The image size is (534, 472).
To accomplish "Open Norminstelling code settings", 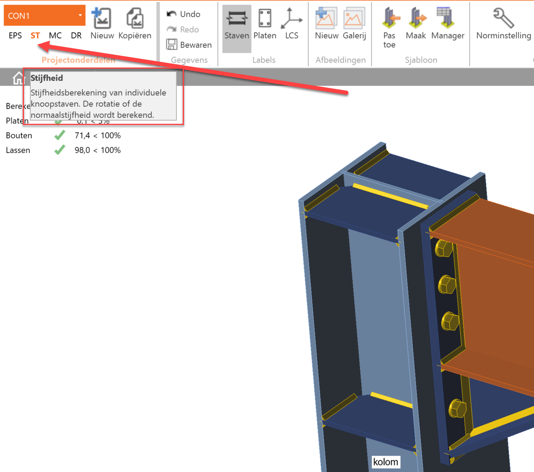I will [x=503, y=25].
